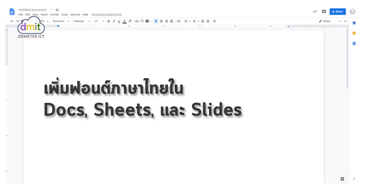Toggle italic formatting

113,21
